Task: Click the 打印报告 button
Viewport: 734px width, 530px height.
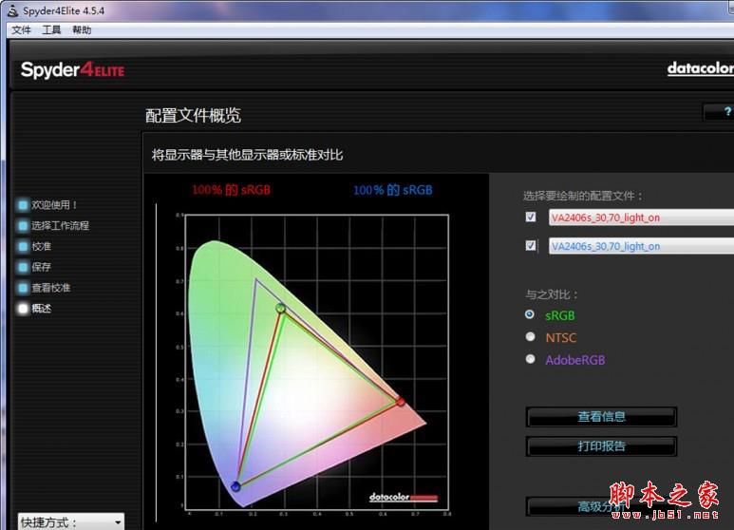Action: pos(601,446)
